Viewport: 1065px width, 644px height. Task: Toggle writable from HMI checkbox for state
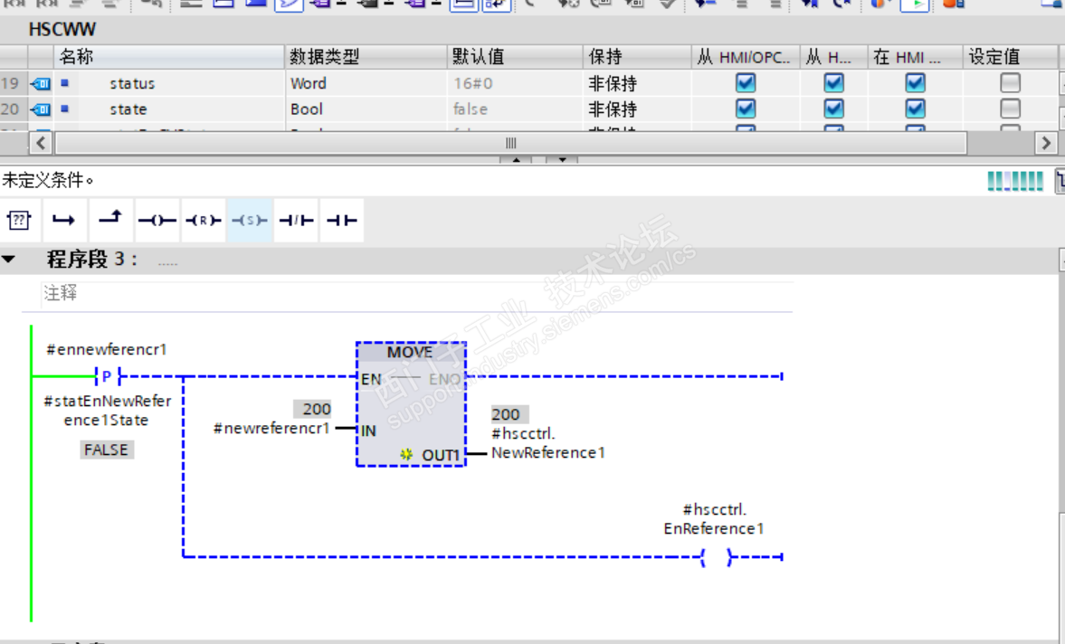834,109
